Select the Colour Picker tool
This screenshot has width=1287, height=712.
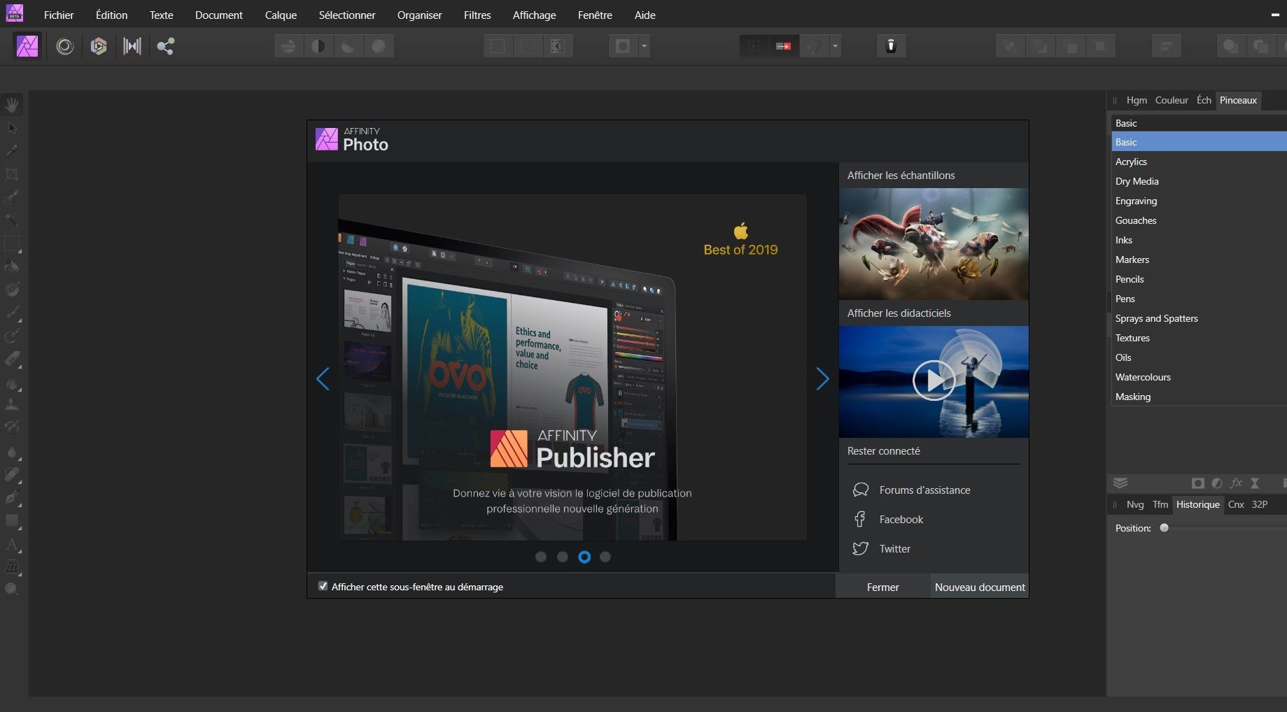(12, 151)
